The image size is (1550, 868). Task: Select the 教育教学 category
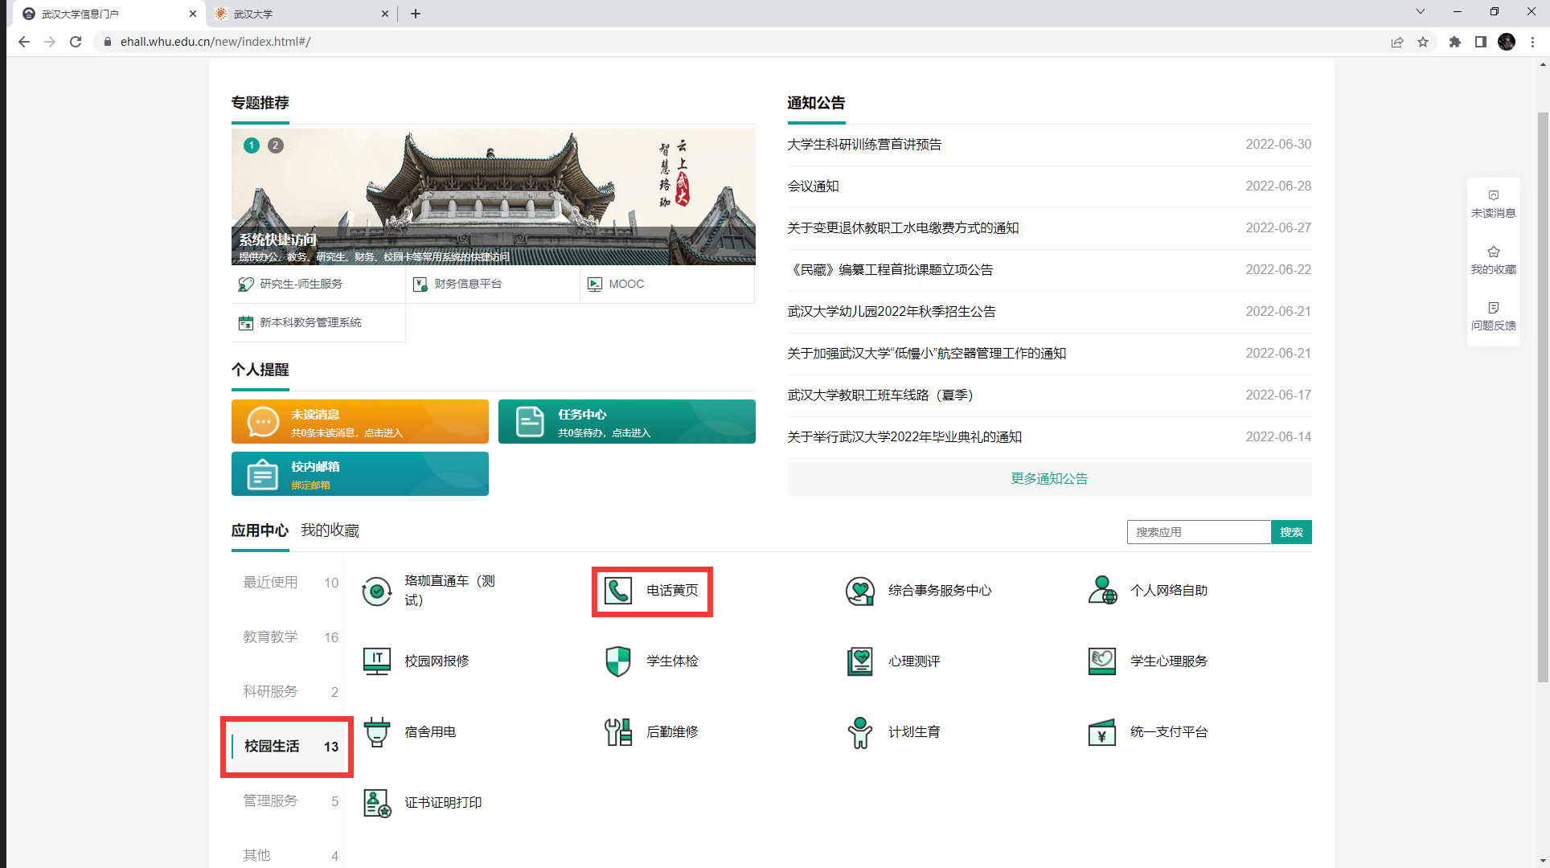[x=271, y=637]
